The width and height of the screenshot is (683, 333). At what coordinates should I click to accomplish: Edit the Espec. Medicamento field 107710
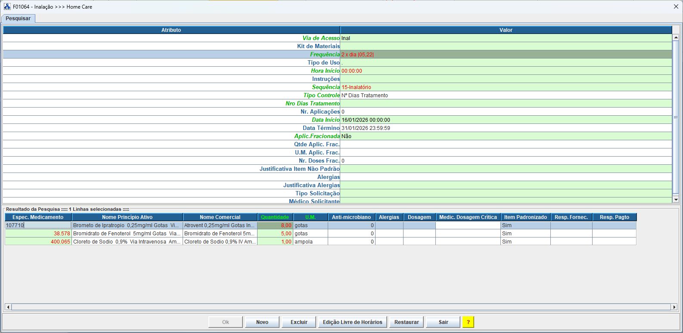38,225
